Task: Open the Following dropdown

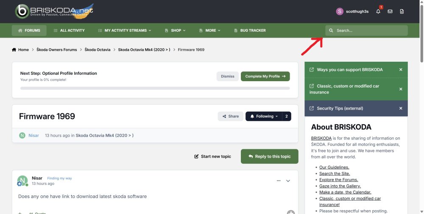Action: (264, 116)
